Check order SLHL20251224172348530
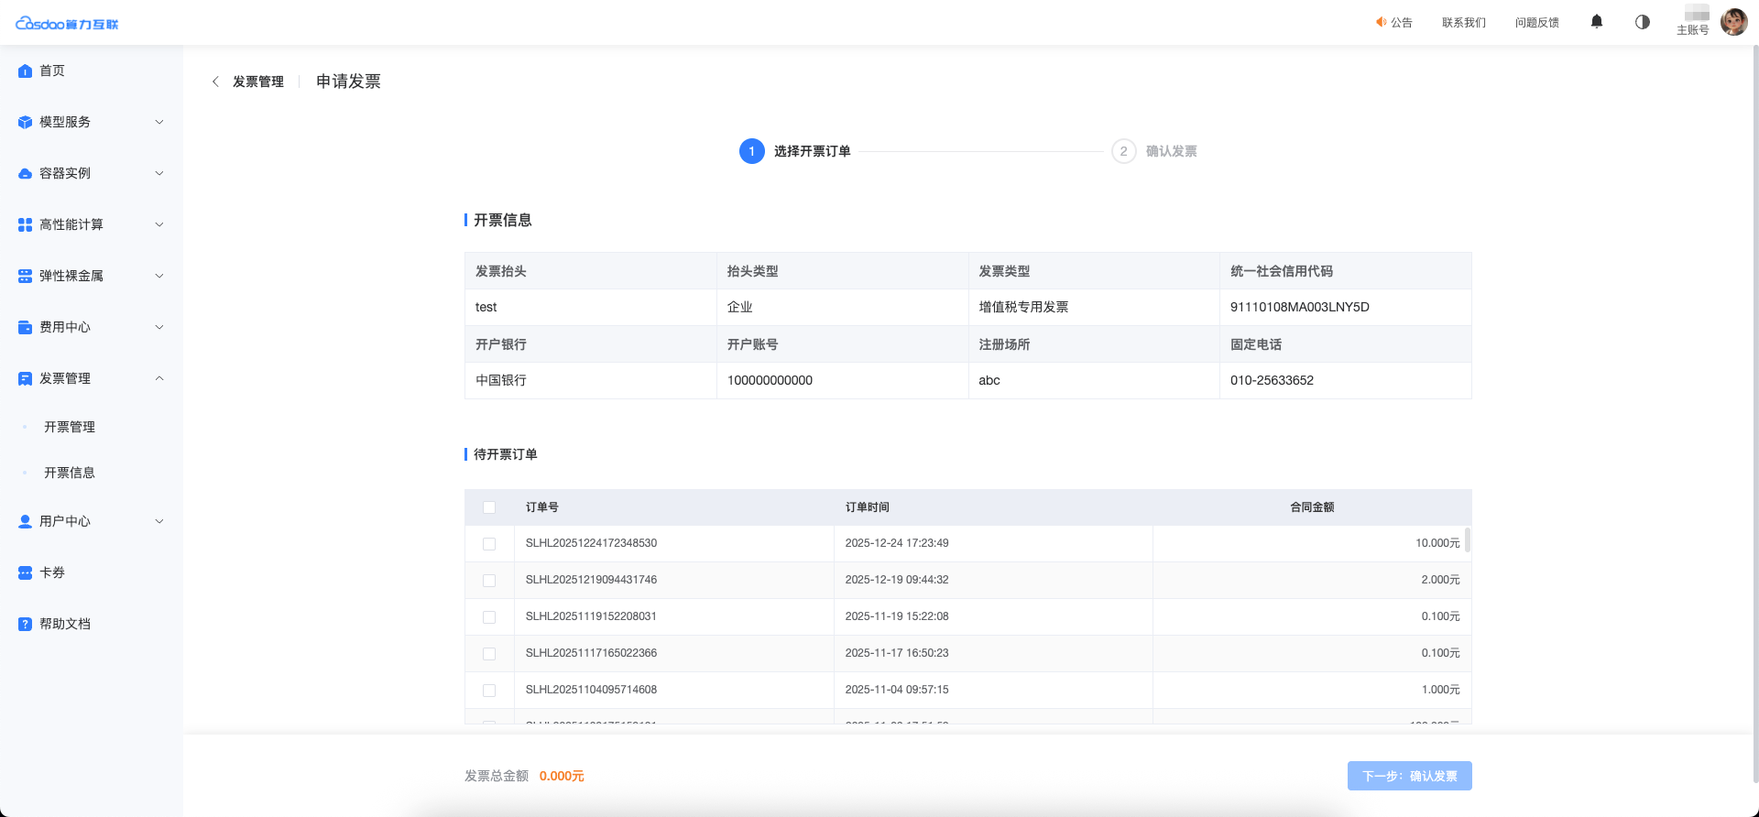Image resolution: width=1759 pixels, height=817 pixels. tap(489, 544)
